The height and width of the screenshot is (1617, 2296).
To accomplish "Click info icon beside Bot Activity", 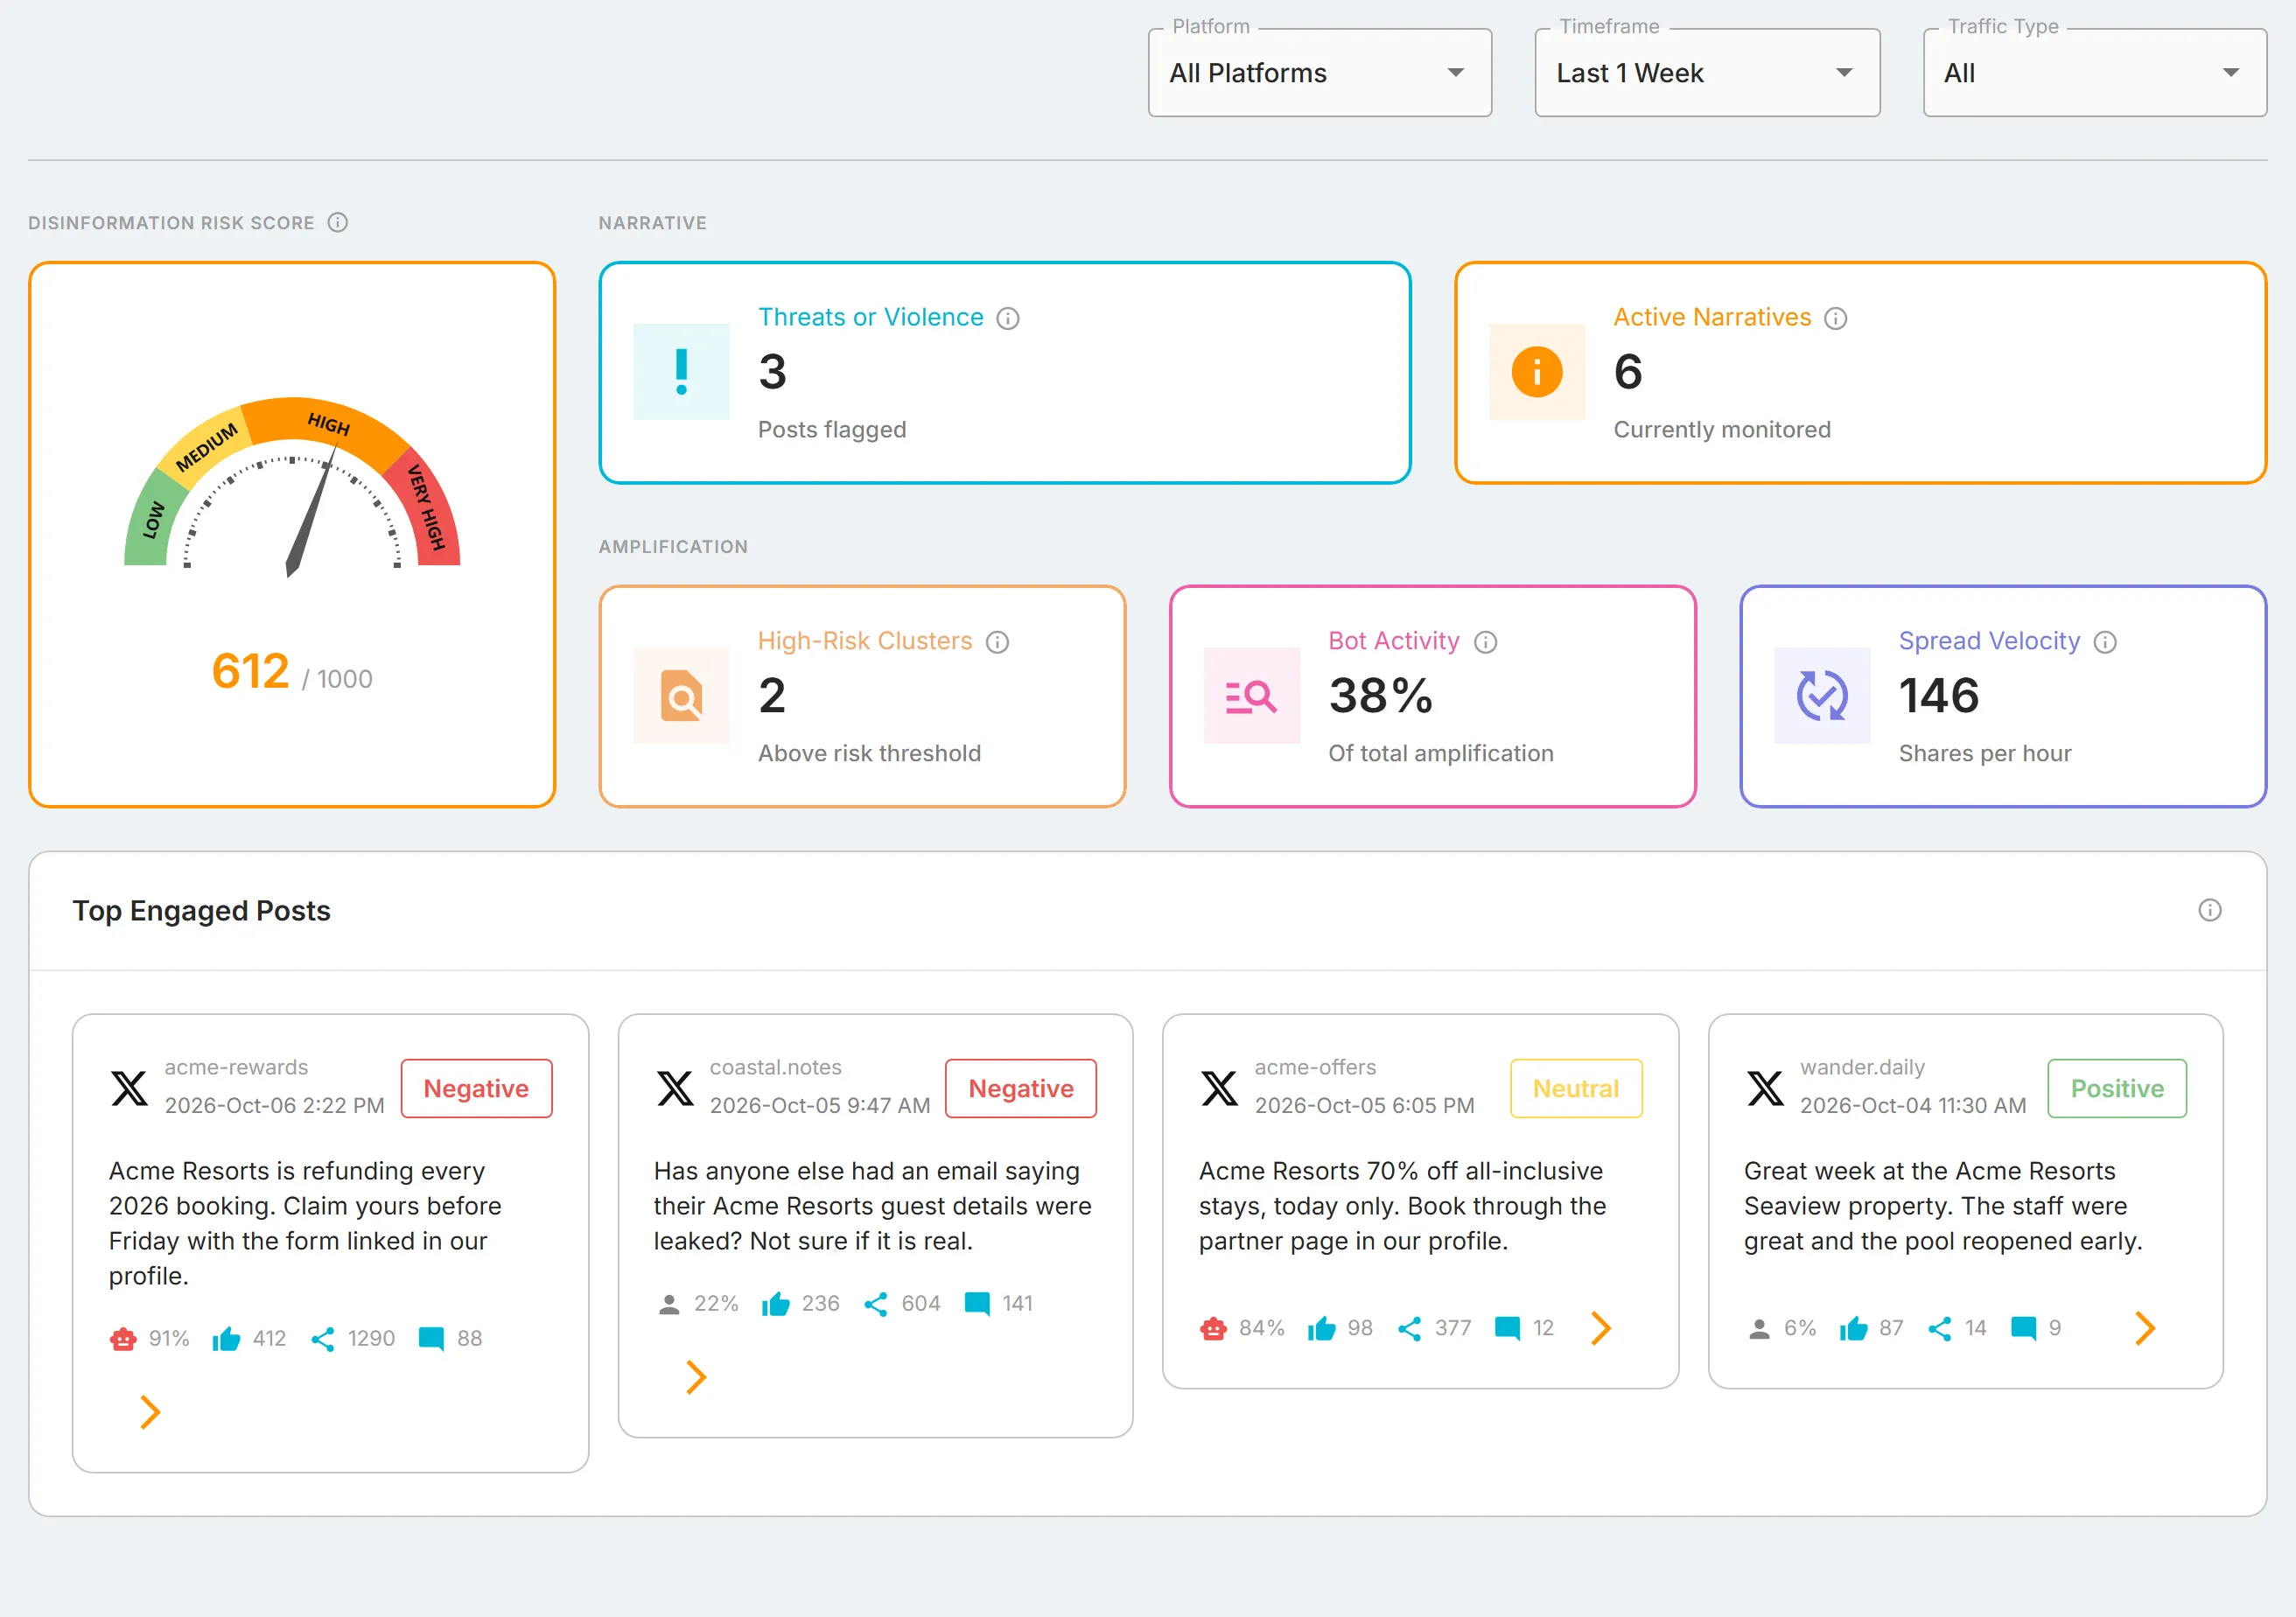I will [1485, 642].
